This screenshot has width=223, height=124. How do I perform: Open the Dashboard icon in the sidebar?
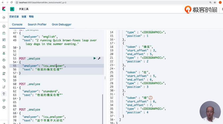pyautogui.click(x=4, y=40)
